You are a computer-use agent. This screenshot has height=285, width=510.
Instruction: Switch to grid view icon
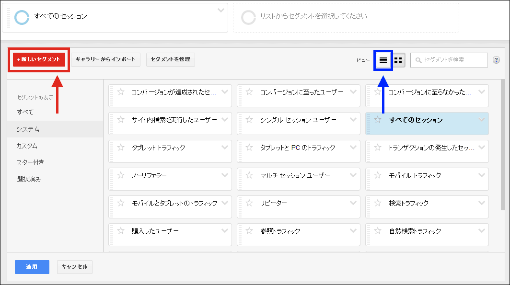pos(398,60)
